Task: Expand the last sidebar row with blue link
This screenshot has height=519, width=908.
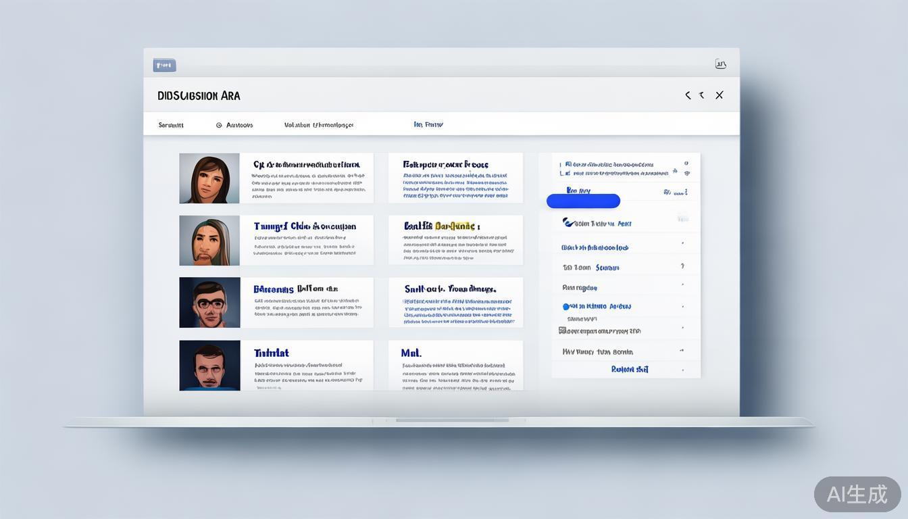Action: click(x=682, y=370)
